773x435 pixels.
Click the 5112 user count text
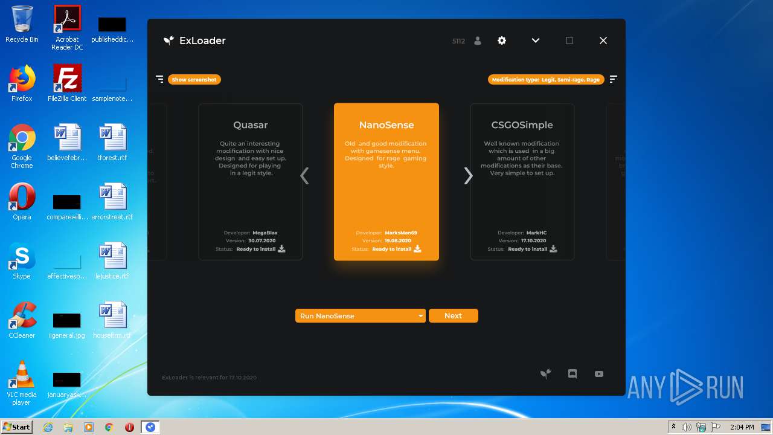pos(458,41)
